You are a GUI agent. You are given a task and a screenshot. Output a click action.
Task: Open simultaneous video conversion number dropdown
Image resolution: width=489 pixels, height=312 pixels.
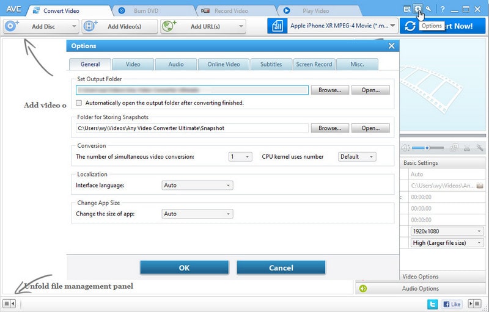pos(240,157)
